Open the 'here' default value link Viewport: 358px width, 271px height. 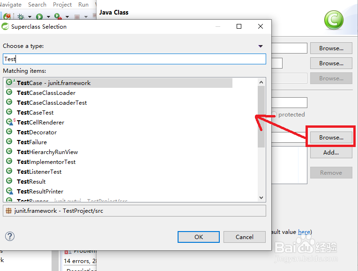click(x=304, y=232)
